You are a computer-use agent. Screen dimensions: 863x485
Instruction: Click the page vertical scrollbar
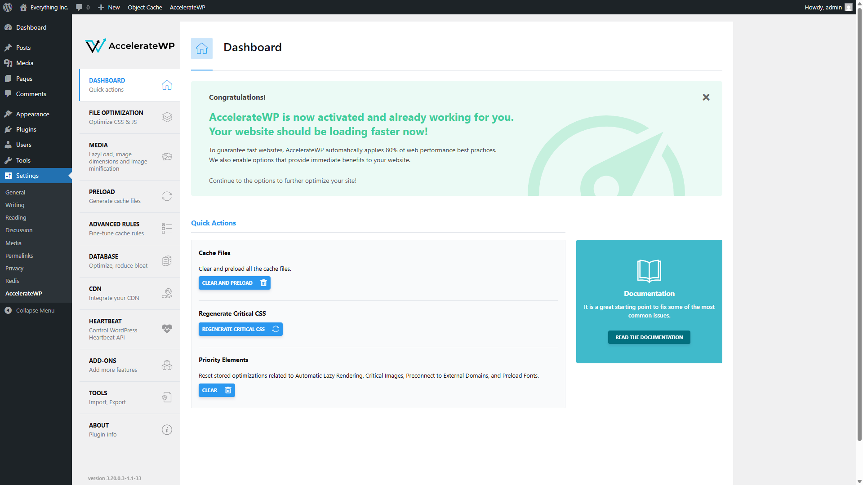click(x=859, y=225)
